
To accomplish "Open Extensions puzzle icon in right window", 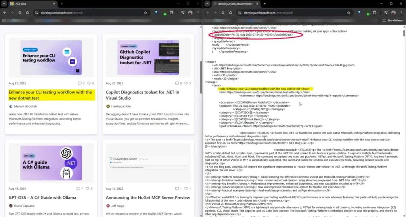I will (374, 13).
